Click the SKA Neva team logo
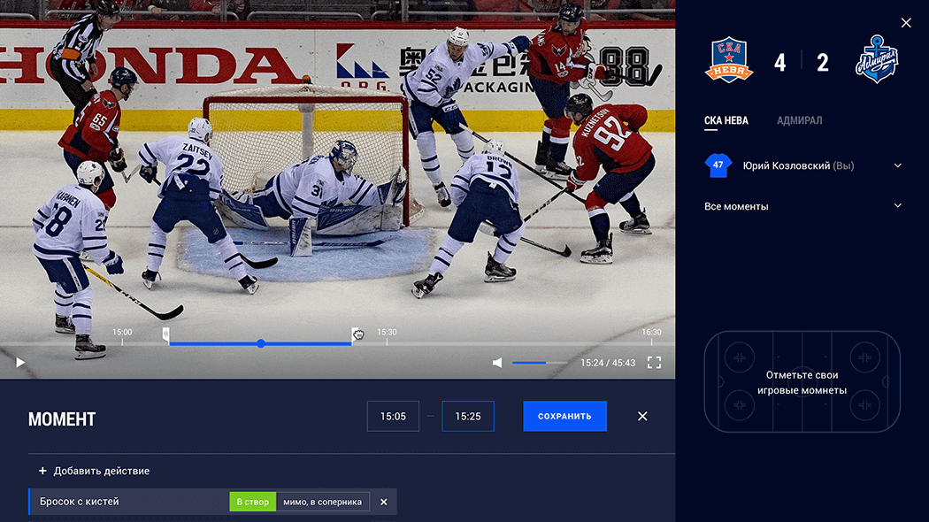The image size is (929, 522). pyautogui.click(x=728, y=62)
